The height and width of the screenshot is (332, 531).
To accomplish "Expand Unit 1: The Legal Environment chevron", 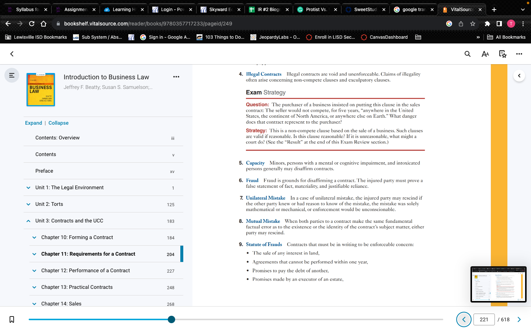I will point(28,188).
